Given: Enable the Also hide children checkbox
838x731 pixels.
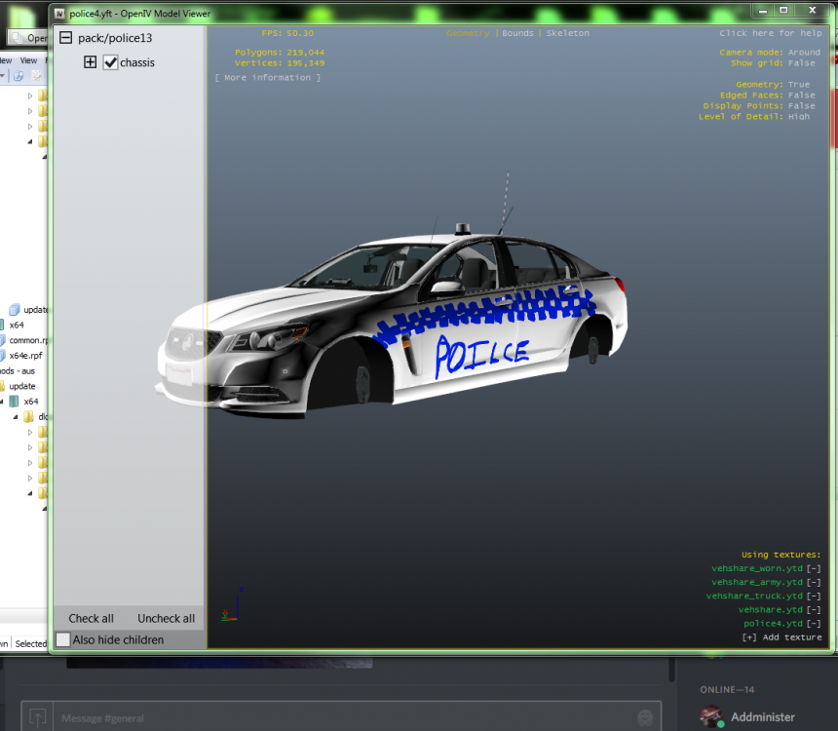Looking at the screenshot, I should pyautogui.click(x=63, y=639).
